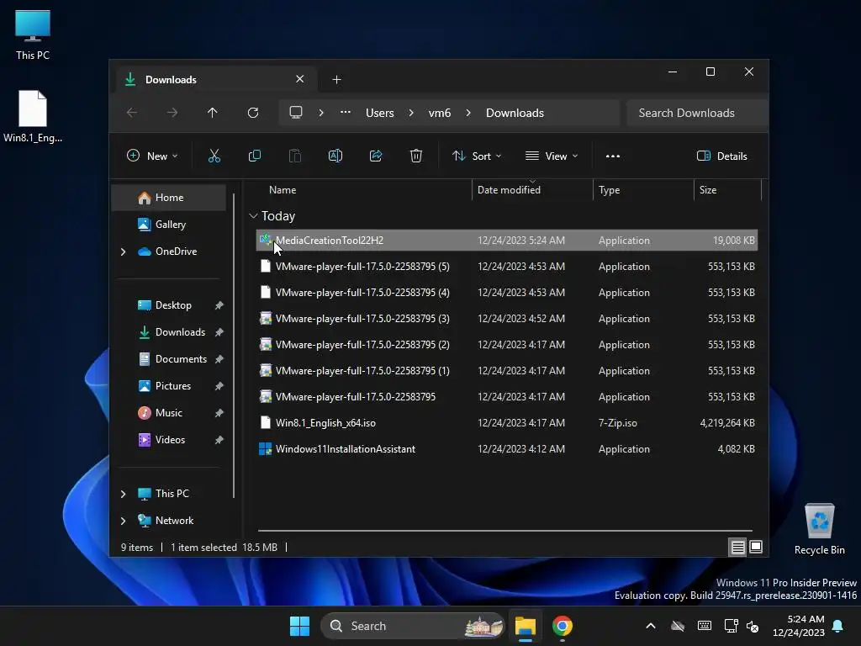The height and width of the screenshot is (646, 861).
Task: Click the taskbar Search box
Action: [412, 626]
